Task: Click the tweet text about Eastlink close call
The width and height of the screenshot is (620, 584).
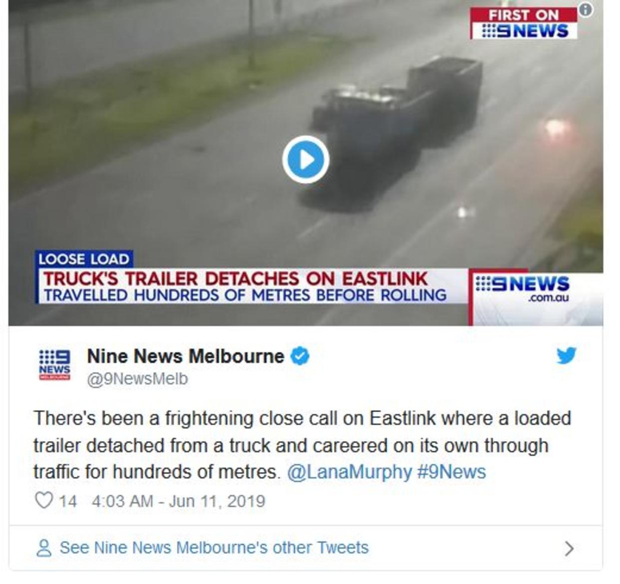Action: 303,445
